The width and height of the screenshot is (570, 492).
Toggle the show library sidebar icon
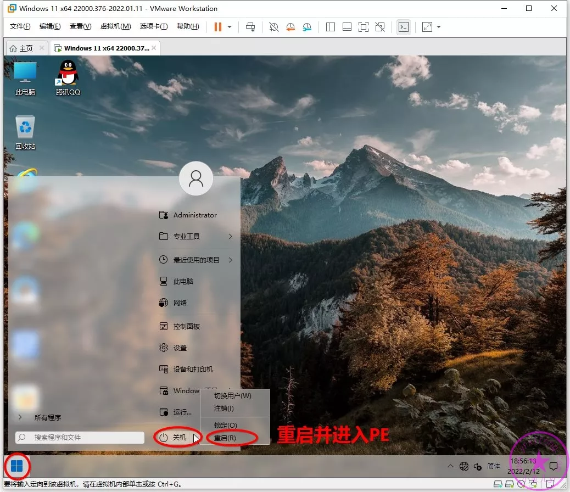point(330,27)
